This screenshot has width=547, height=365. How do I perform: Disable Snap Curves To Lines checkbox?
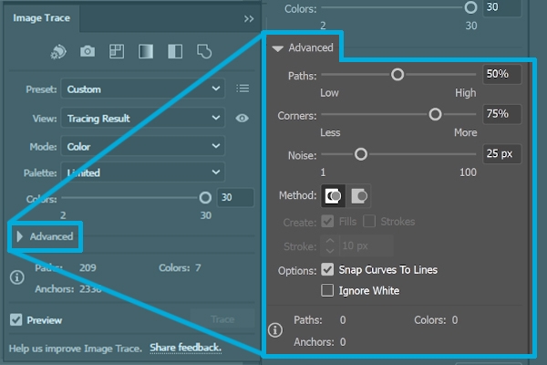328,270
